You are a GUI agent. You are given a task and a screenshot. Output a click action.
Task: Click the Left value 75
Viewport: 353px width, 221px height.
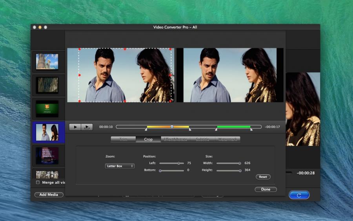(189, 163)
